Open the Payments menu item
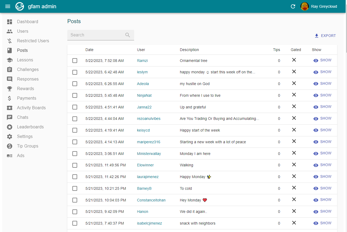Image resolution: width=347 pixels, height=232 pixels. click(27, 98)
